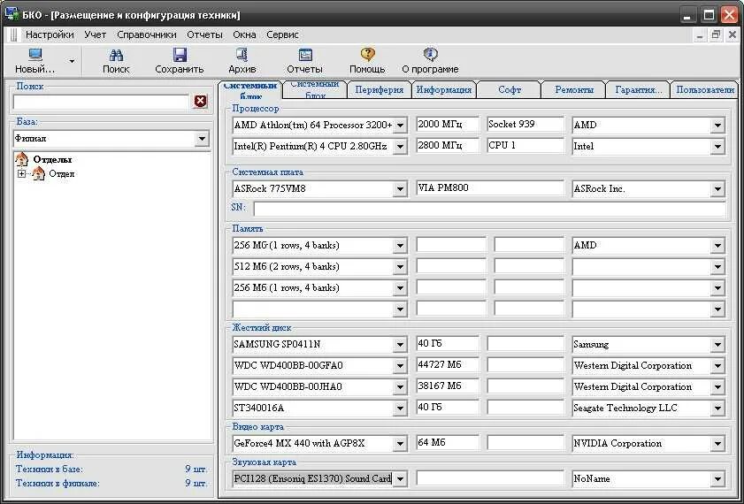The height and width of the screenshot is (504, 744).
Task: Open the Учет menu
Action: tap(96, 34)
